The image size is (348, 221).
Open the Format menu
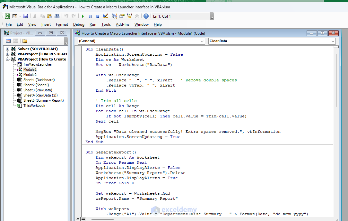62,24
